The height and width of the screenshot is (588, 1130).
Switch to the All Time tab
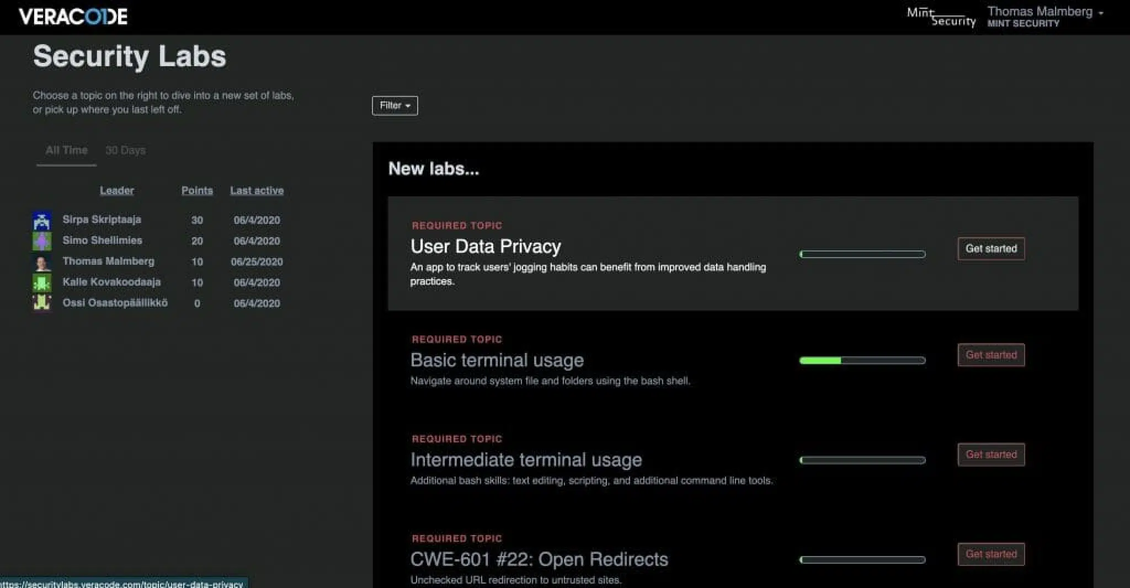[66, 150]
